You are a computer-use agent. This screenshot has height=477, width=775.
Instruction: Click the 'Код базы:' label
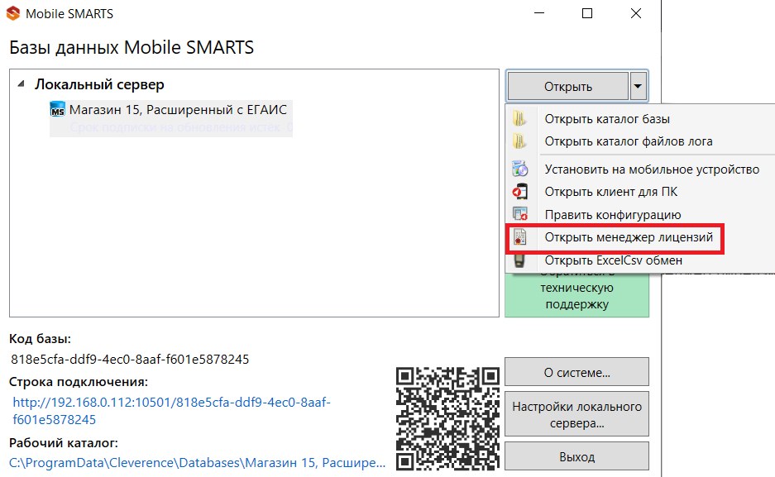pyautogui.click(x=40, y=339)
